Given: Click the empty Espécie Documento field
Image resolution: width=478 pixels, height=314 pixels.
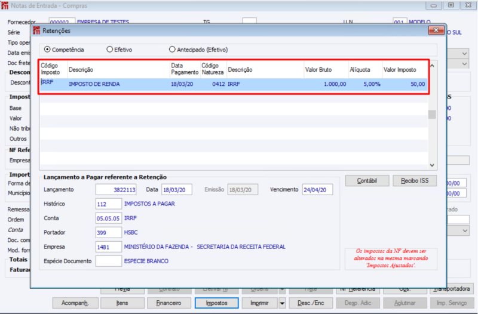Looking at the screenshot, I should click(x=109, y=261).
